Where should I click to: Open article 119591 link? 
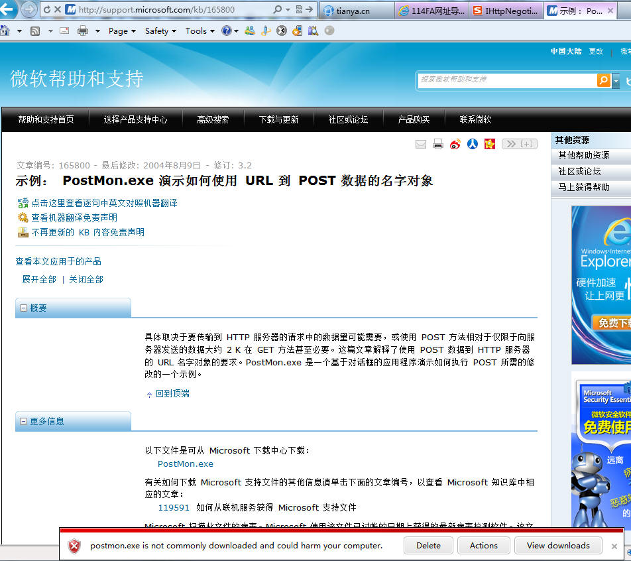point(174,507)
